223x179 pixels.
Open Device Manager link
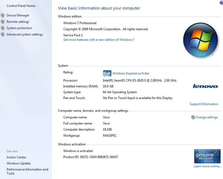coord(18,15)
